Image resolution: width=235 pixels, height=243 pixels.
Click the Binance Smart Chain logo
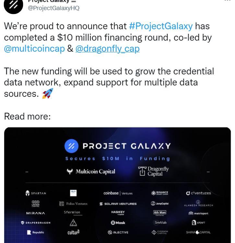pyautogui.click(x=160, y=193)
